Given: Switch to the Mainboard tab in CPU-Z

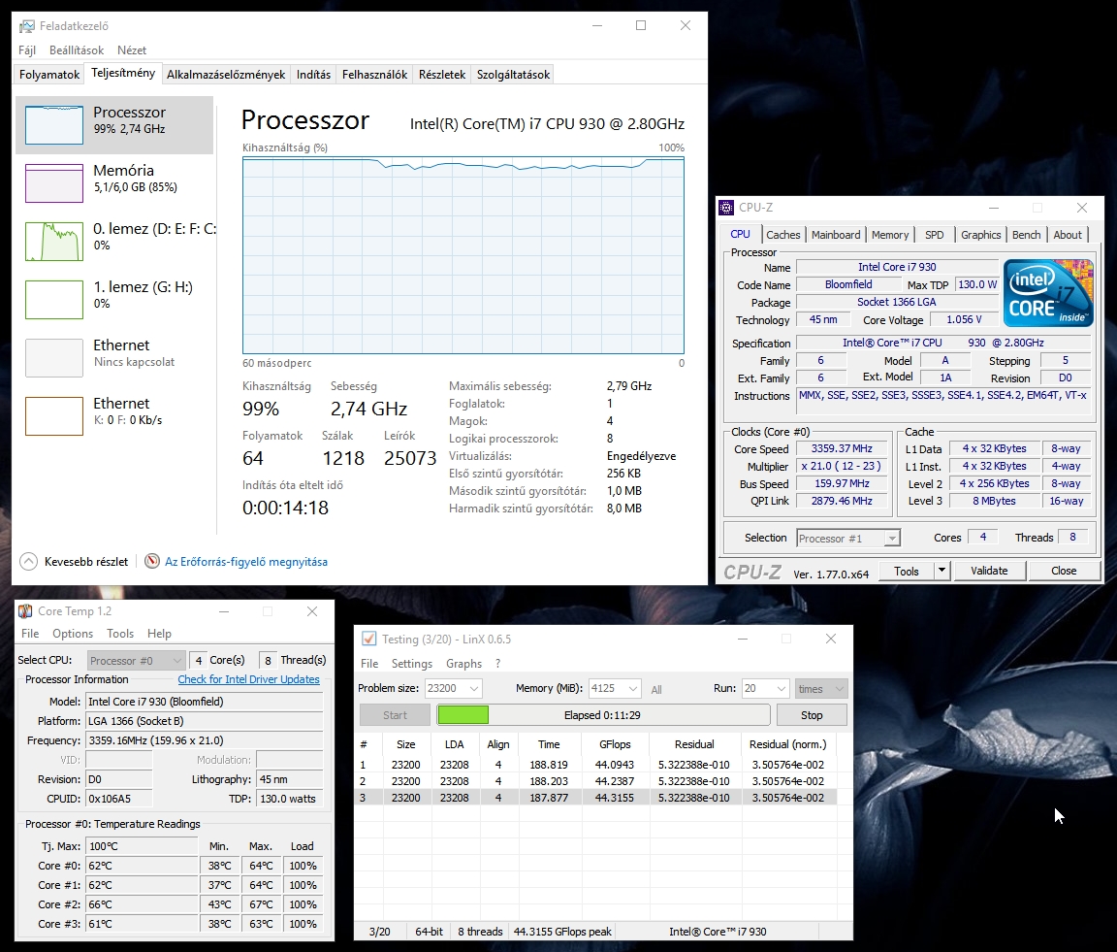Looking at the screenshot, I should coord(836,235).
